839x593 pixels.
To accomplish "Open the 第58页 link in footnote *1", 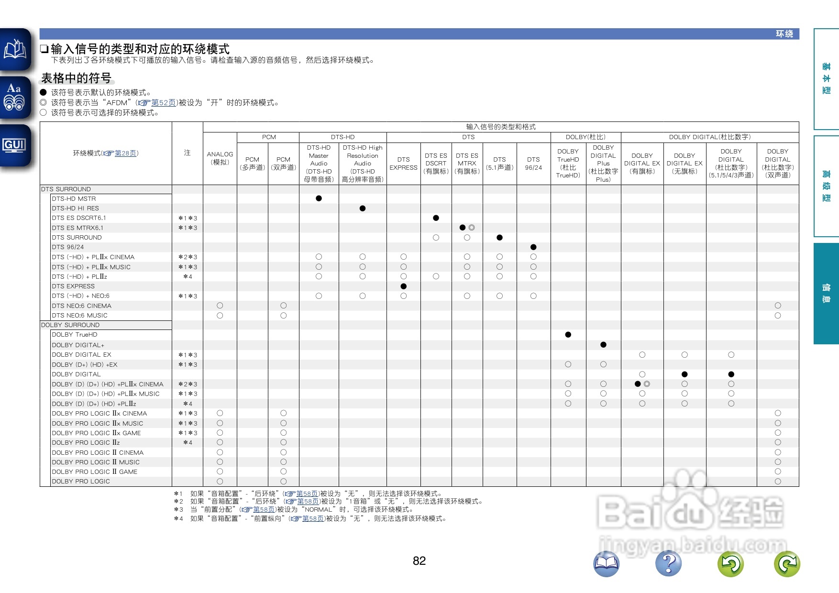I will coord(307,494).
